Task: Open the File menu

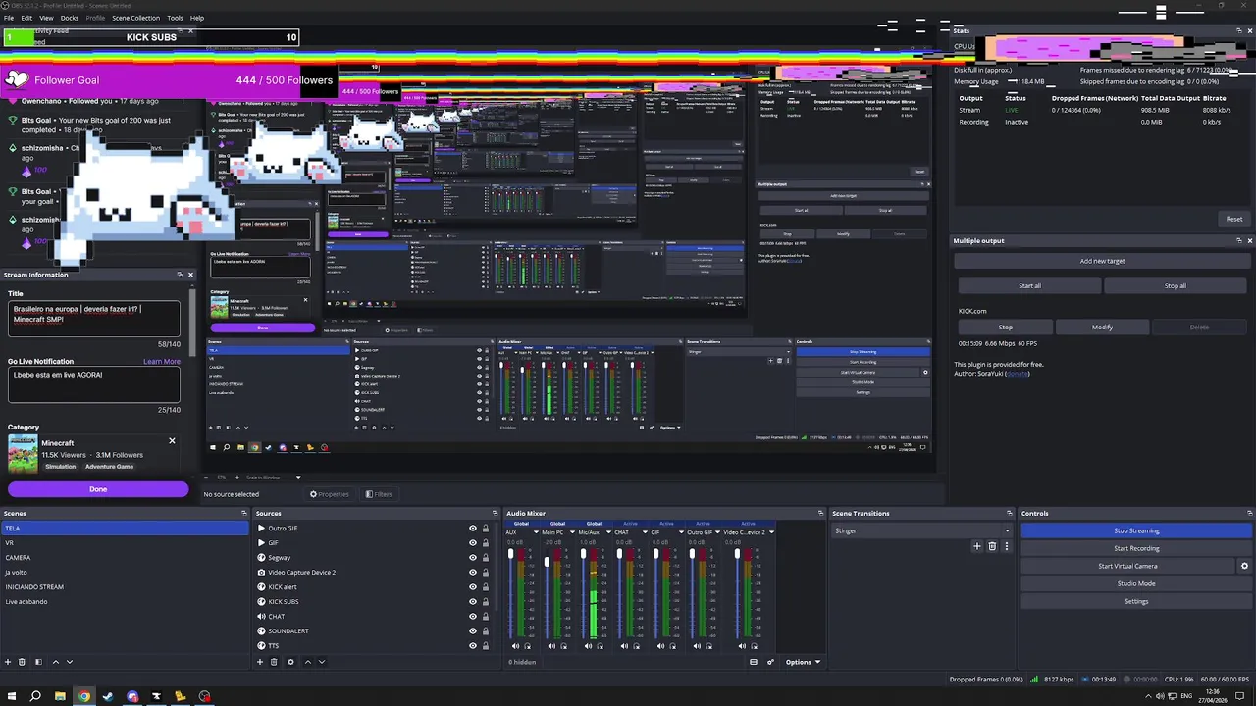Action: coord(9,18)
